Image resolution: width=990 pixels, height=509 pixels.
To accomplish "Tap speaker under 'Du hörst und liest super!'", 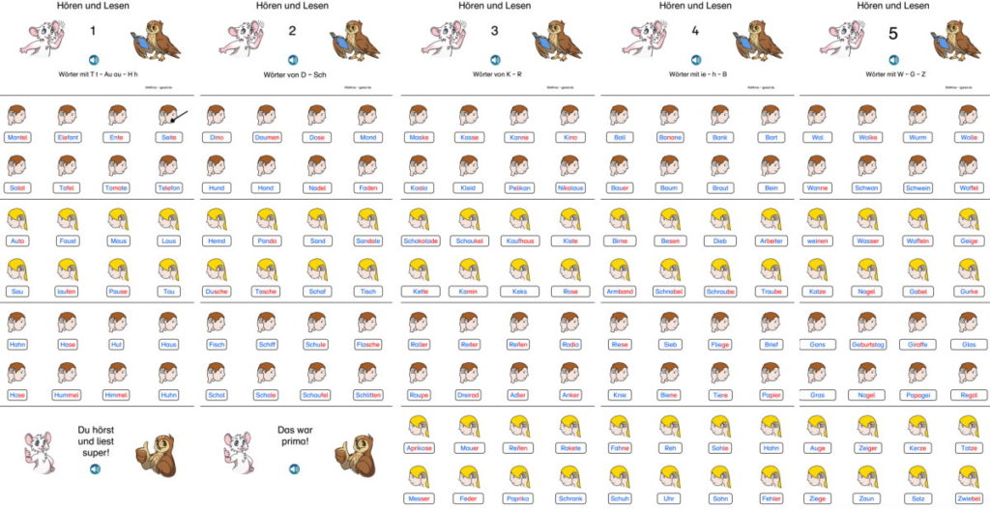I will click(94, 468).
